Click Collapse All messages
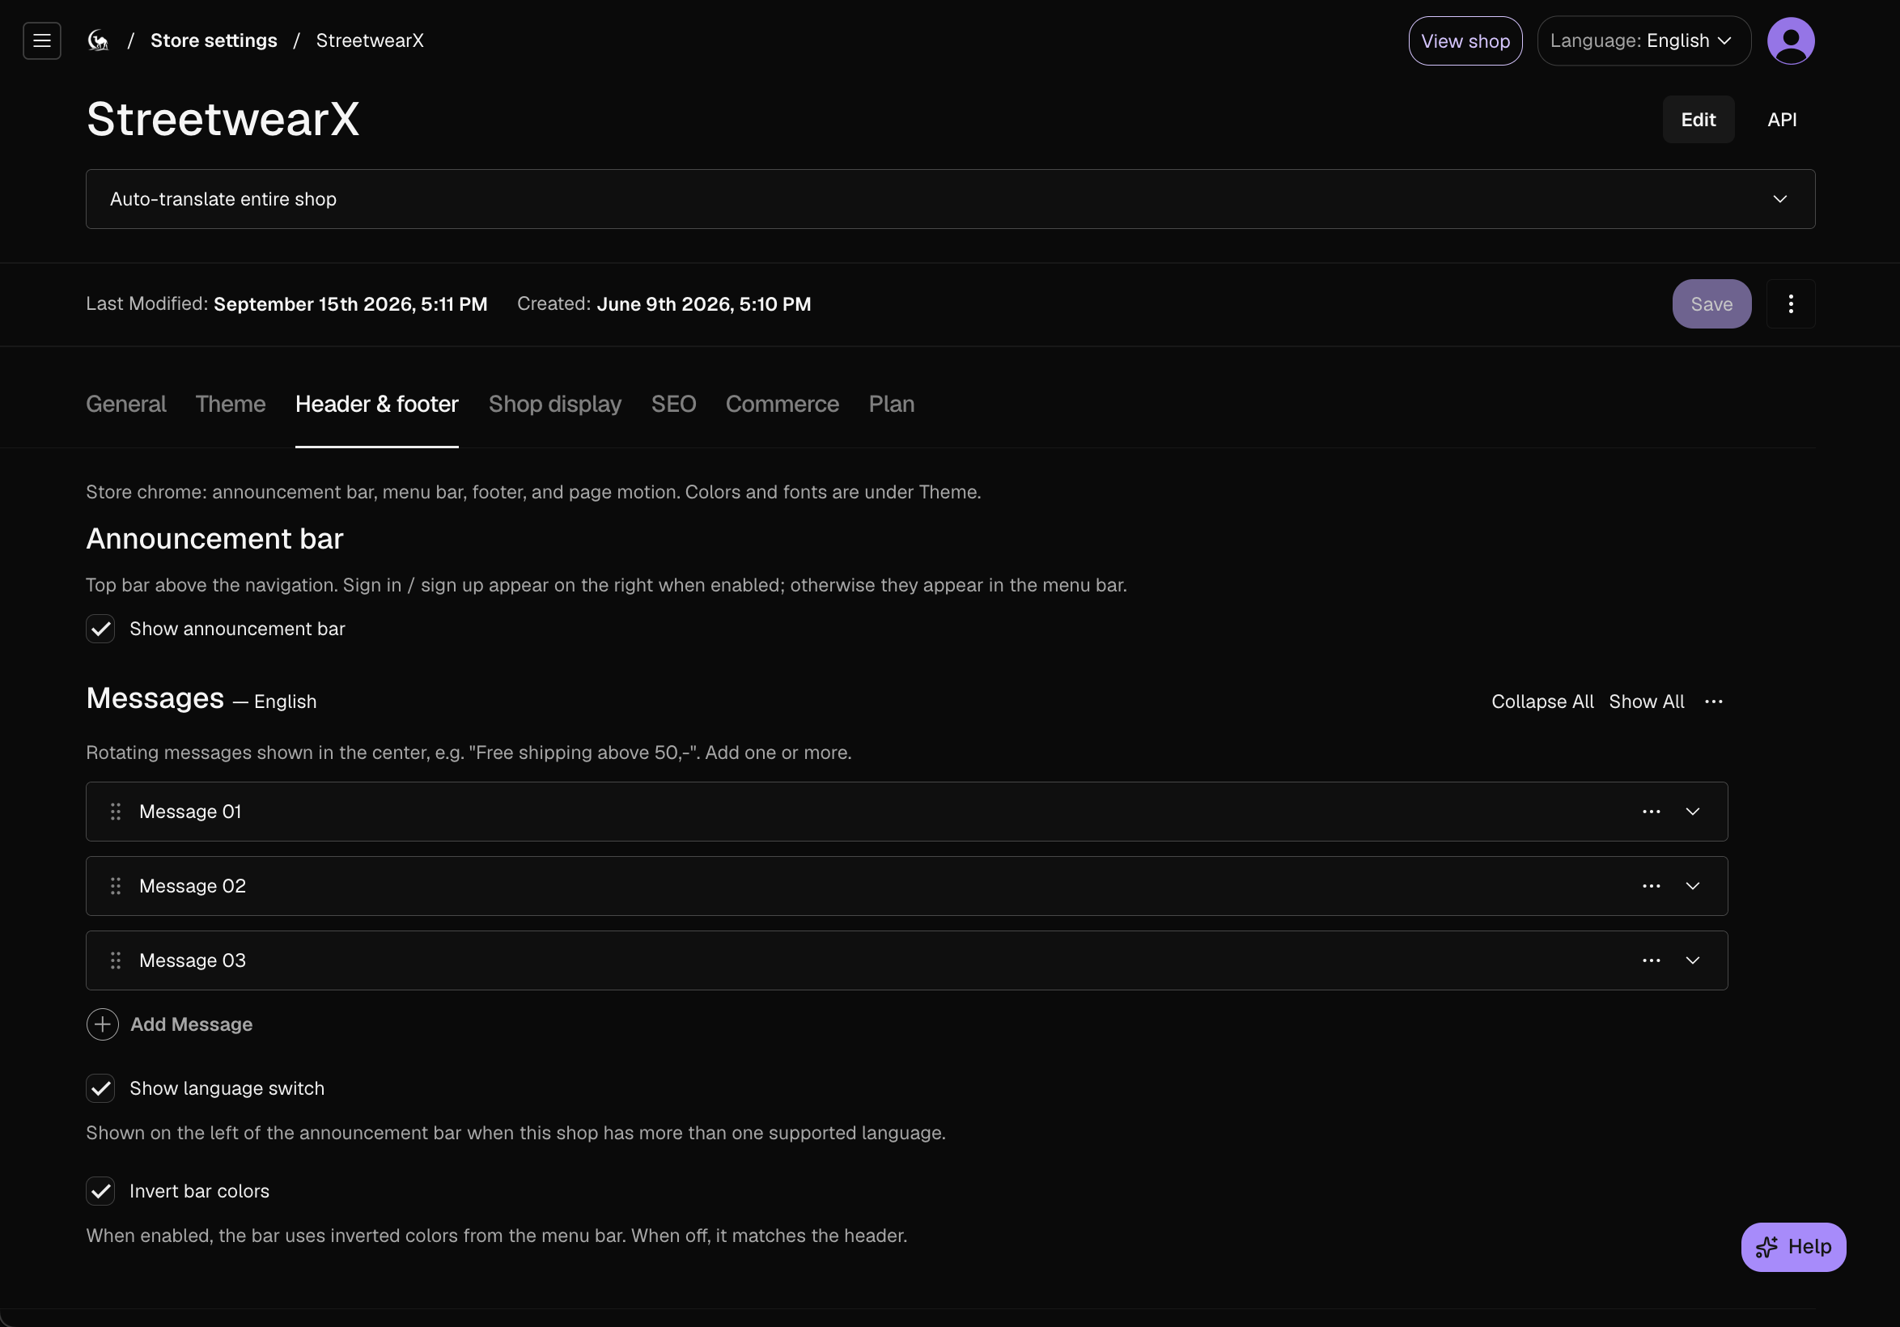The width and height of the screenshot is (1900, 1327). (1542, 702)
